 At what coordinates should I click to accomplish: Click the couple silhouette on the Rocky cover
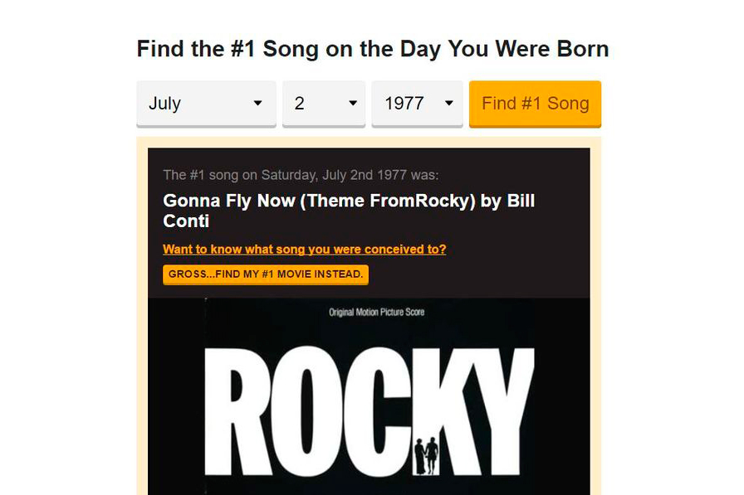(427, 455)
